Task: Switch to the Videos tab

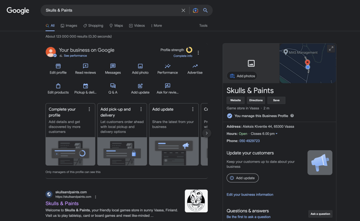Action: point(137,26)
